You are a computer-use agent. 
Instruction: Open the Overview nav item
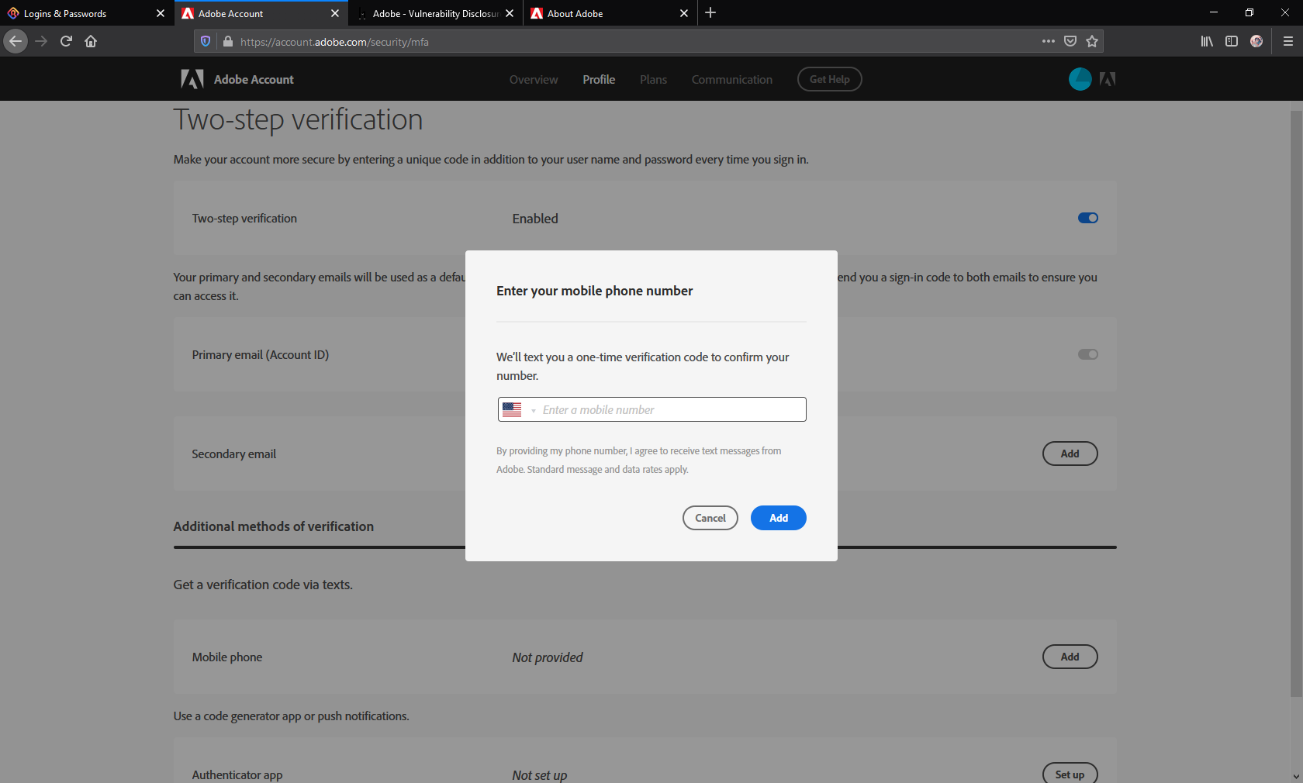[534, 79]
